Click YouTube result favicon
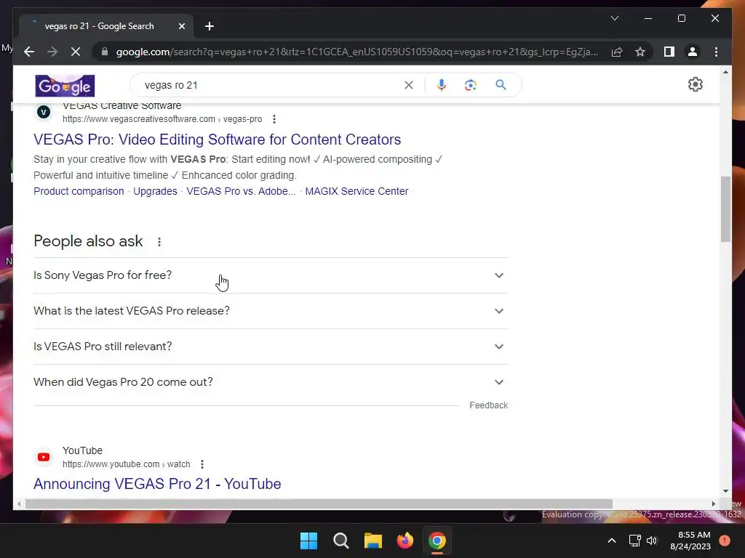Viewport: 745px width, 558px height. point(44,457)
